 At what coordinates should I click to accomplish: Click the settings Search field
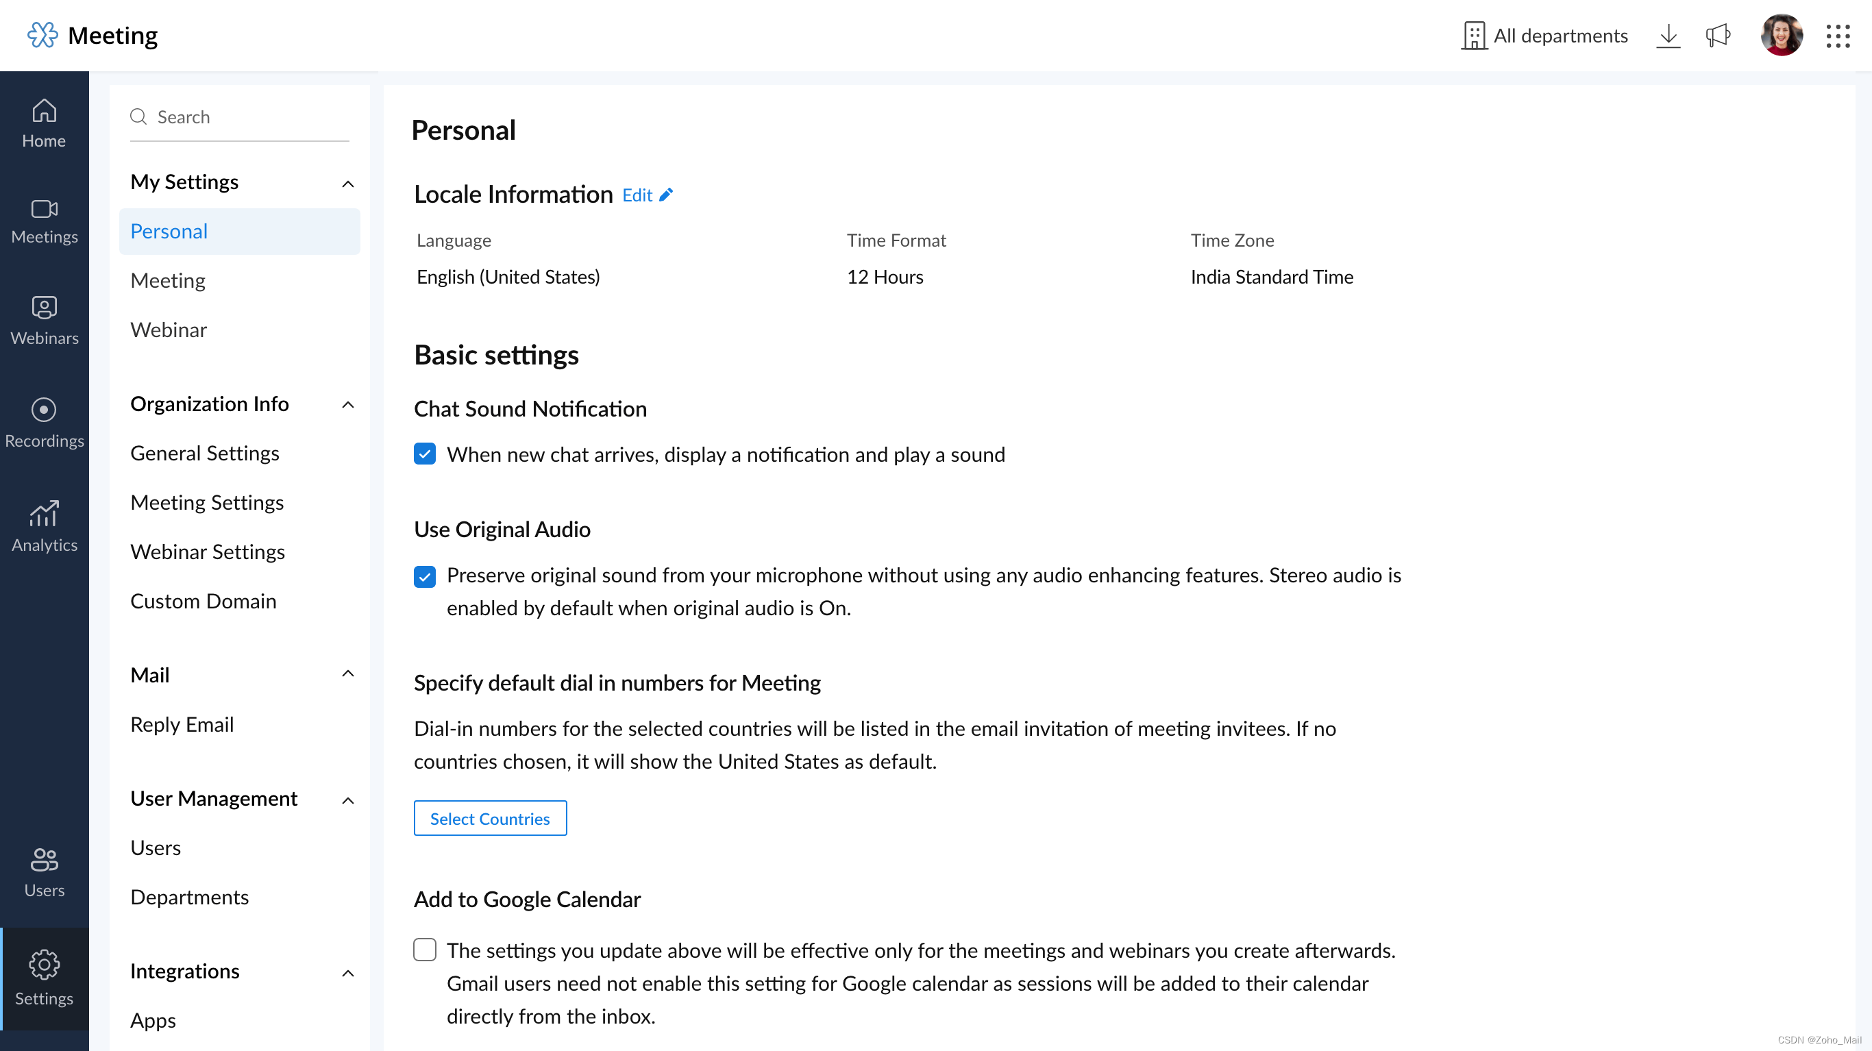pyautogui.click(x=247, y=117)
